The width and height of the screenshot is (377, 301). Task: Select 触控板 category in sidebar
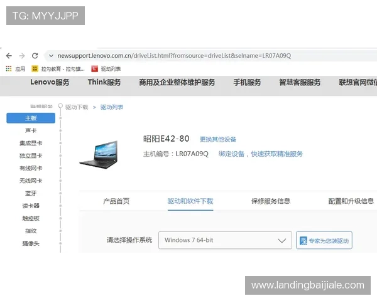pyautogui.click(x=31, y=218)
